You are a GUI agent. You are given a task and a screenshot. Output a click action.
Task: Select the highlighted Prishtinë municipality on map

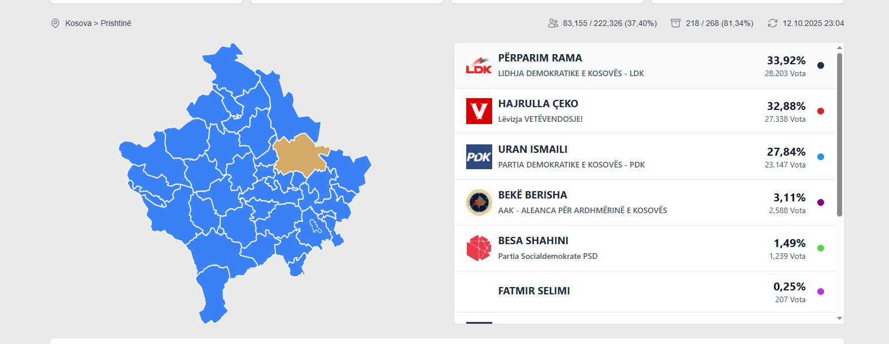[298, 155]
